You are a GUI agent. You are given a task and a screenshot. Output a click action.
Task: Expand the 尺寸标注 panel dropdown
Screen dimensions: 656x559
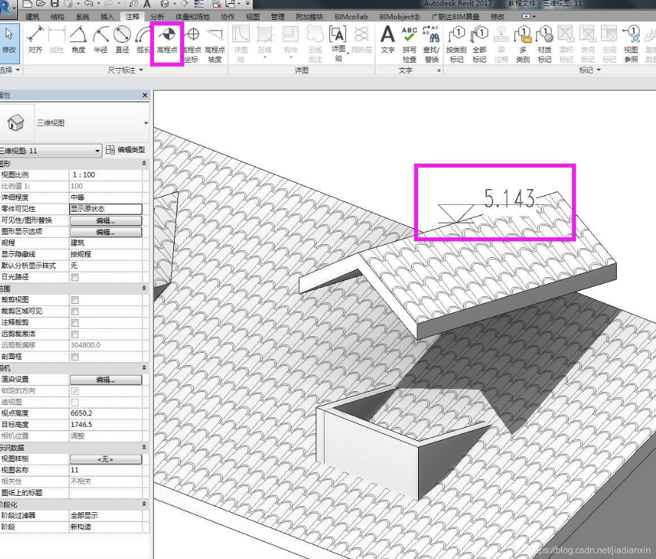(141, 70)
